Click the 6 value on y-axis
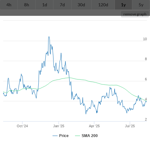150x144 pixels. tap(146, 79)
